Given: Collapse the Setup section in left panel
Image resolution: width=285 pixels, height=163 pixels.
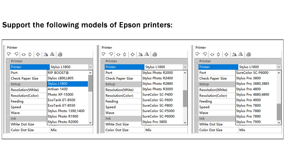Looking at the screenshot, I should [x=8, y=84].
